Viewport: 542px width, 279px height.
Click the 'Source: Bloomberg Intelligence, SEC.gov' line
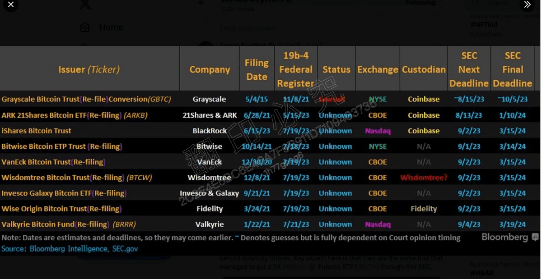tap(70, 248)
